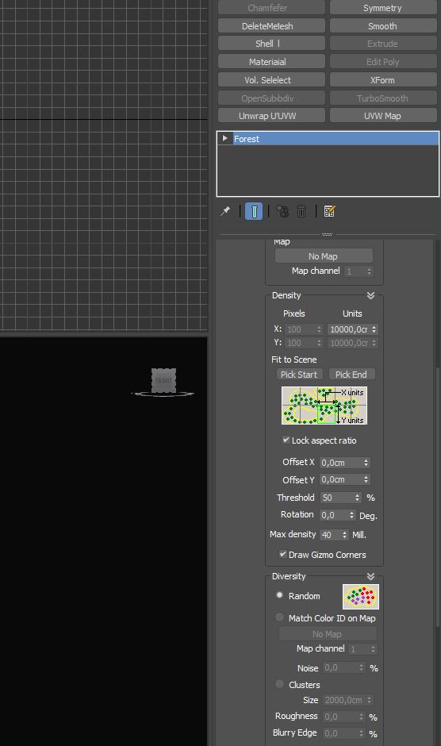
Task: Click the Y Pixels value field
Action: pos(301,343)
